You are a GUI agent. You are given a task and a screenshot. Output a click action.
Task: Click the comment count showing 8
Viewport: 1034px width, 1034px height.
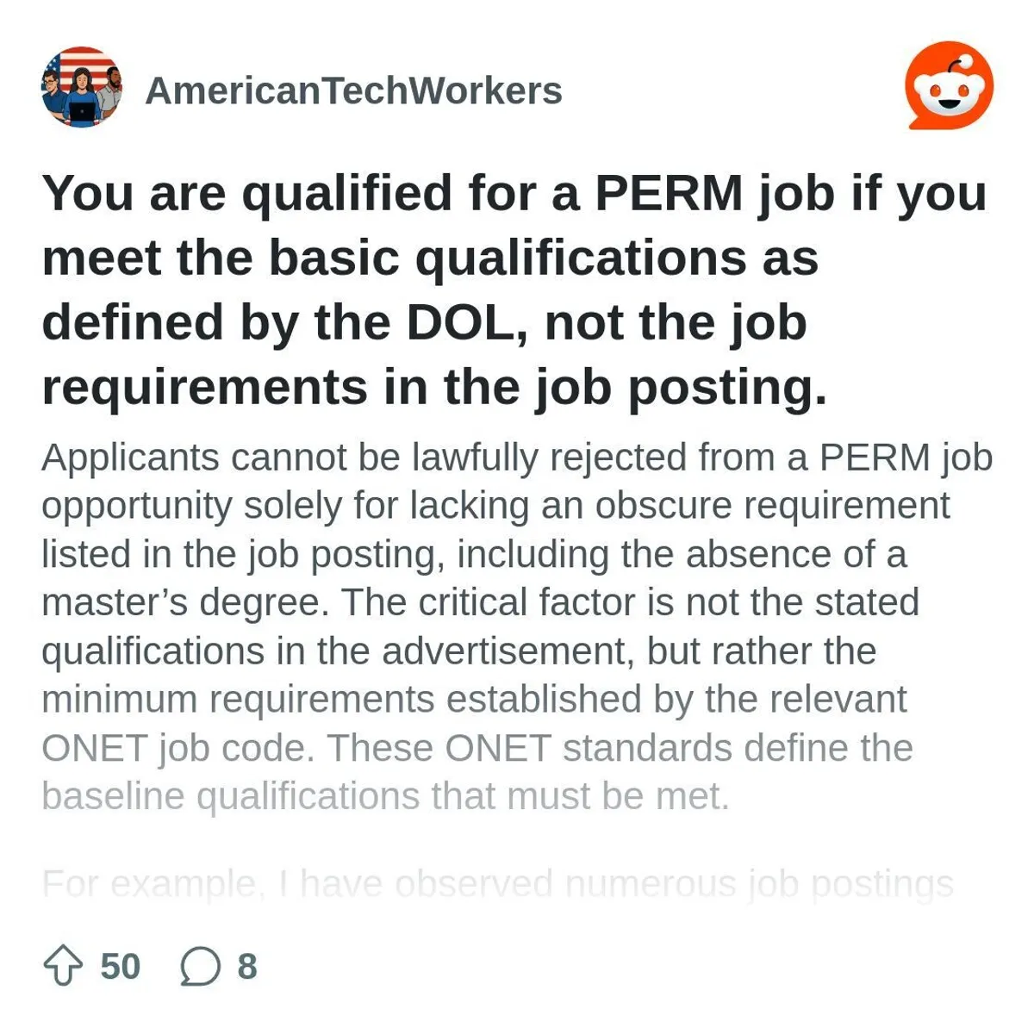tap(246, 965)
